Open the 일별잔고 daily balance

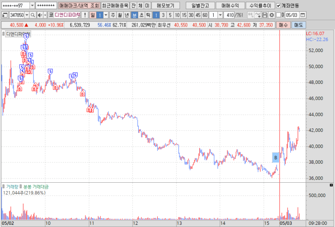200,6
